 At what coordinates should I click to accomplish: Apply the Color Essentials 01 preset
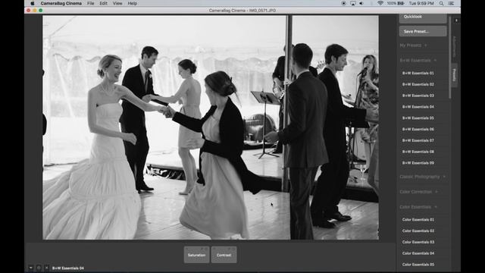[418, 219]
